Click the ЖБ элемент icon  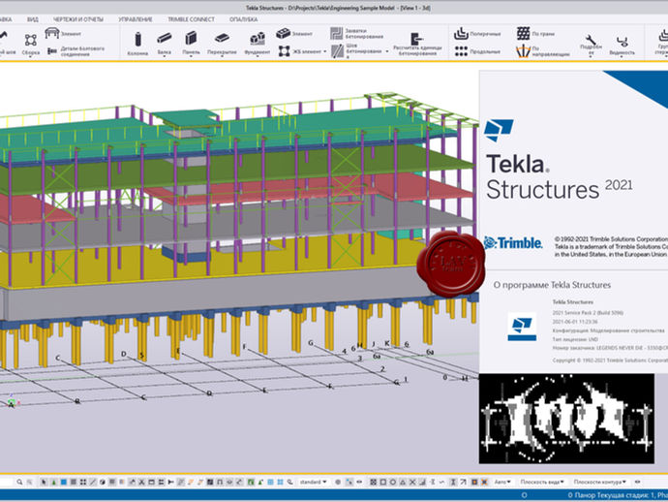[x=285, y=51]
